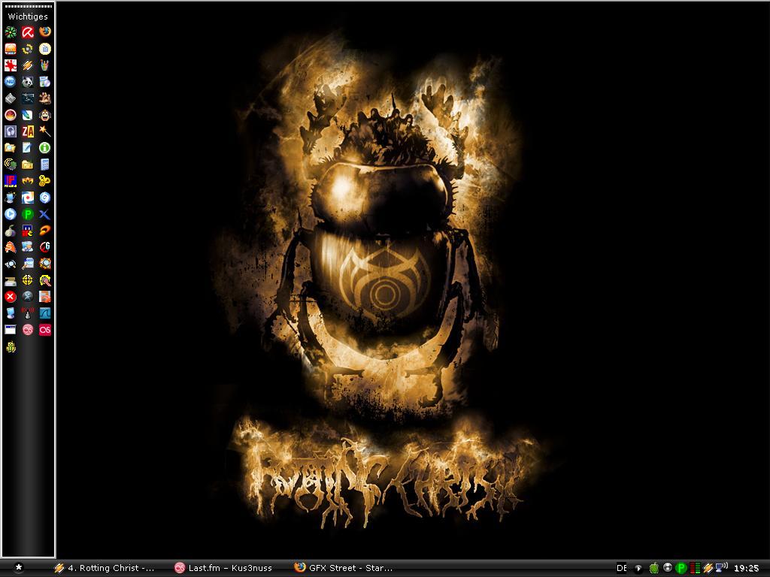770x577 pixels.
Task: Switch to GFX Street Firefox taskbar window
Action: pos(344,568)
